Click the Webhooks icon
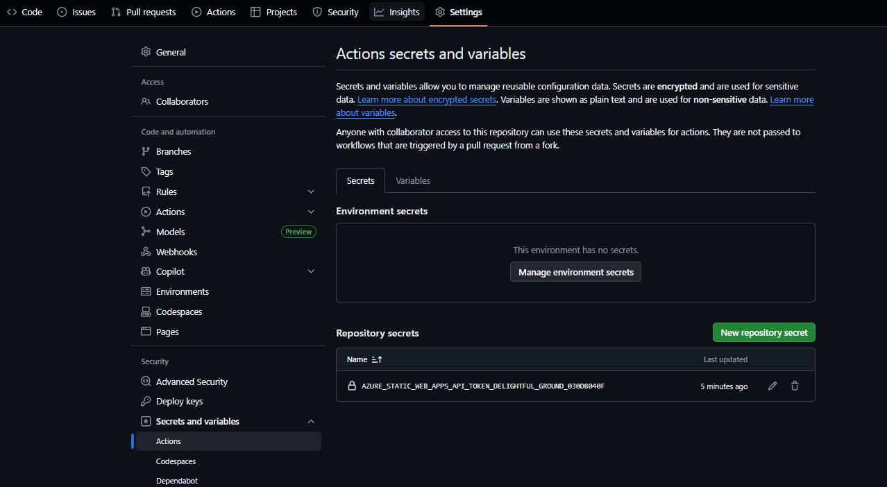The height and width of the screenshot is (487, 887). [x=146, y=252]
